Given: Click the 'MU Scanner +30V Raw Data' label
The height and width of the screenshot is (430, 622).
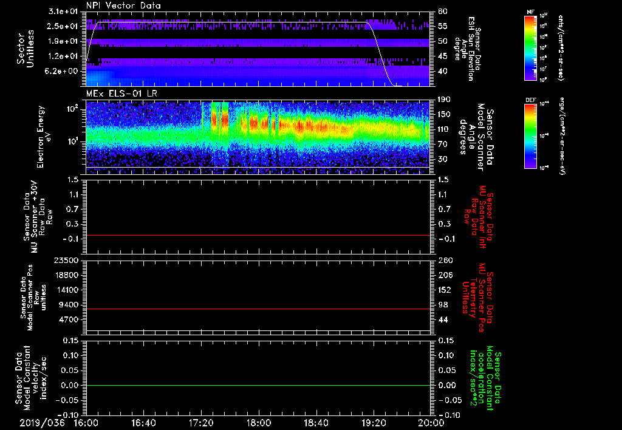Looking at the screenshot, I should click(38, 217).
